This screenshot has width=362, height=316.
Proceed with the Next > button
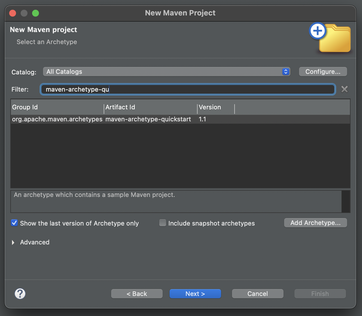pos(195,294)
